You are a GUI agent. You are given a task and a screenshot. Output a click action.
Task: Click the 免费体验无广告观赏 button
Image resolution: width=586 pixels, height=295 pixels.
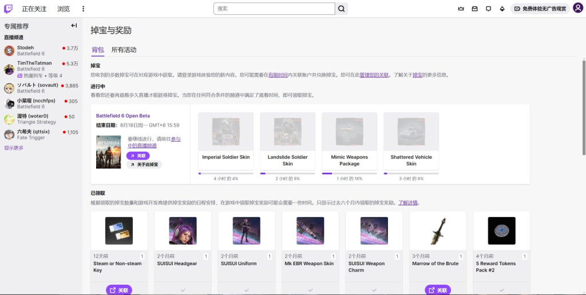pyautogui.click(x=540, y=9)
